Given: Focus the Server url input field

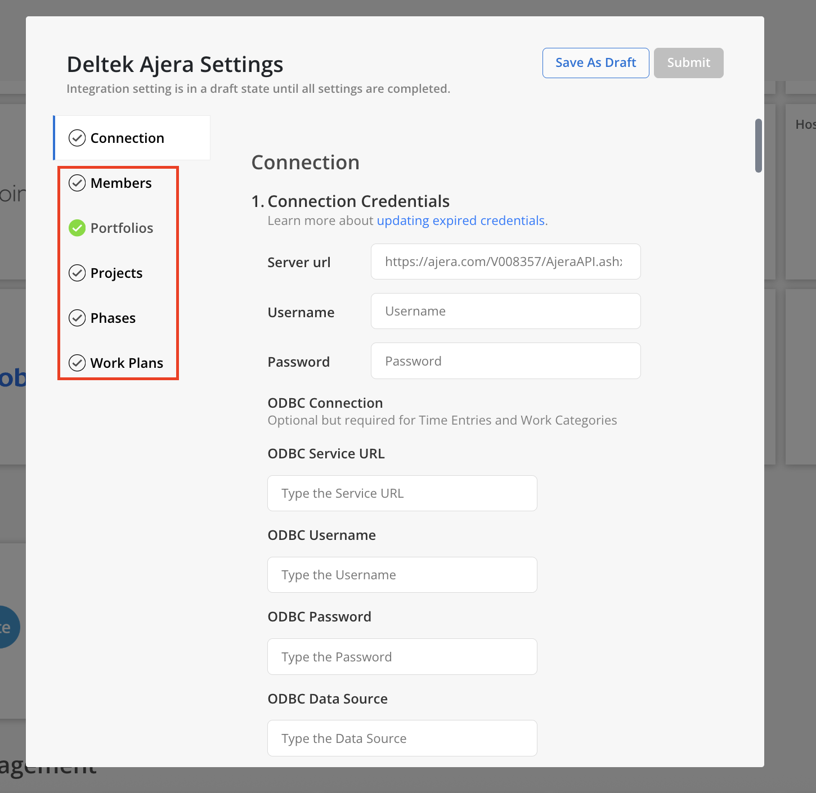Looking at the screenshot, I should pos(506,262).
